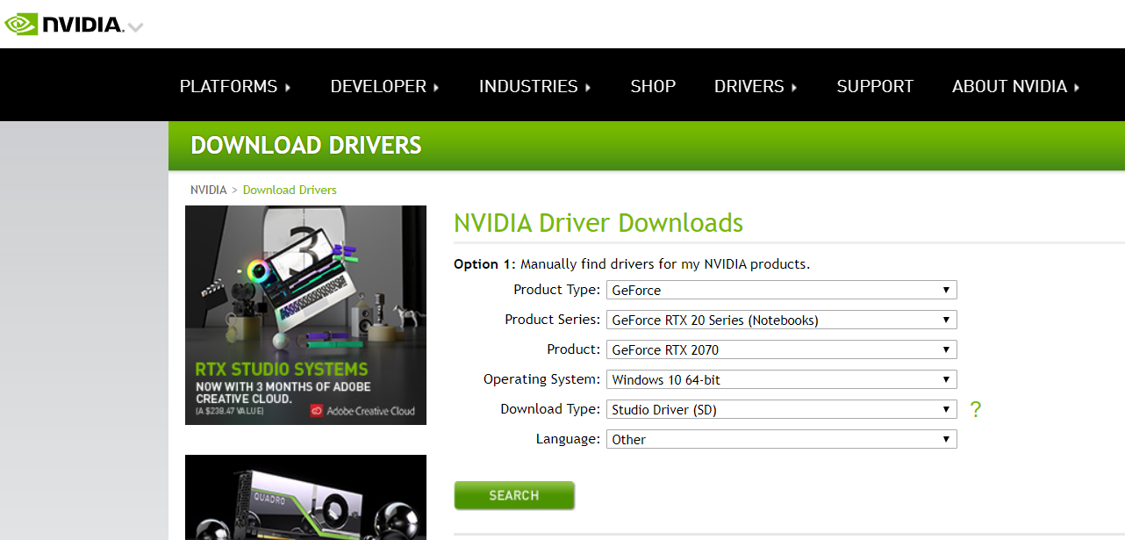This screenshot has height=540, width=1125.
Task: Click the arrow beside the NVIDIA logo
Action: point(135,27)
